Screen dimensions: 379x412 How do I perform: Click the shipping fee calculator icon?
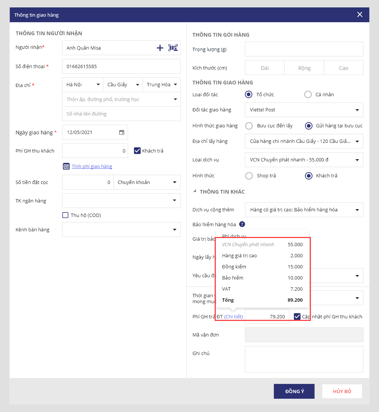pyautogui.click(x=66, y=167)
